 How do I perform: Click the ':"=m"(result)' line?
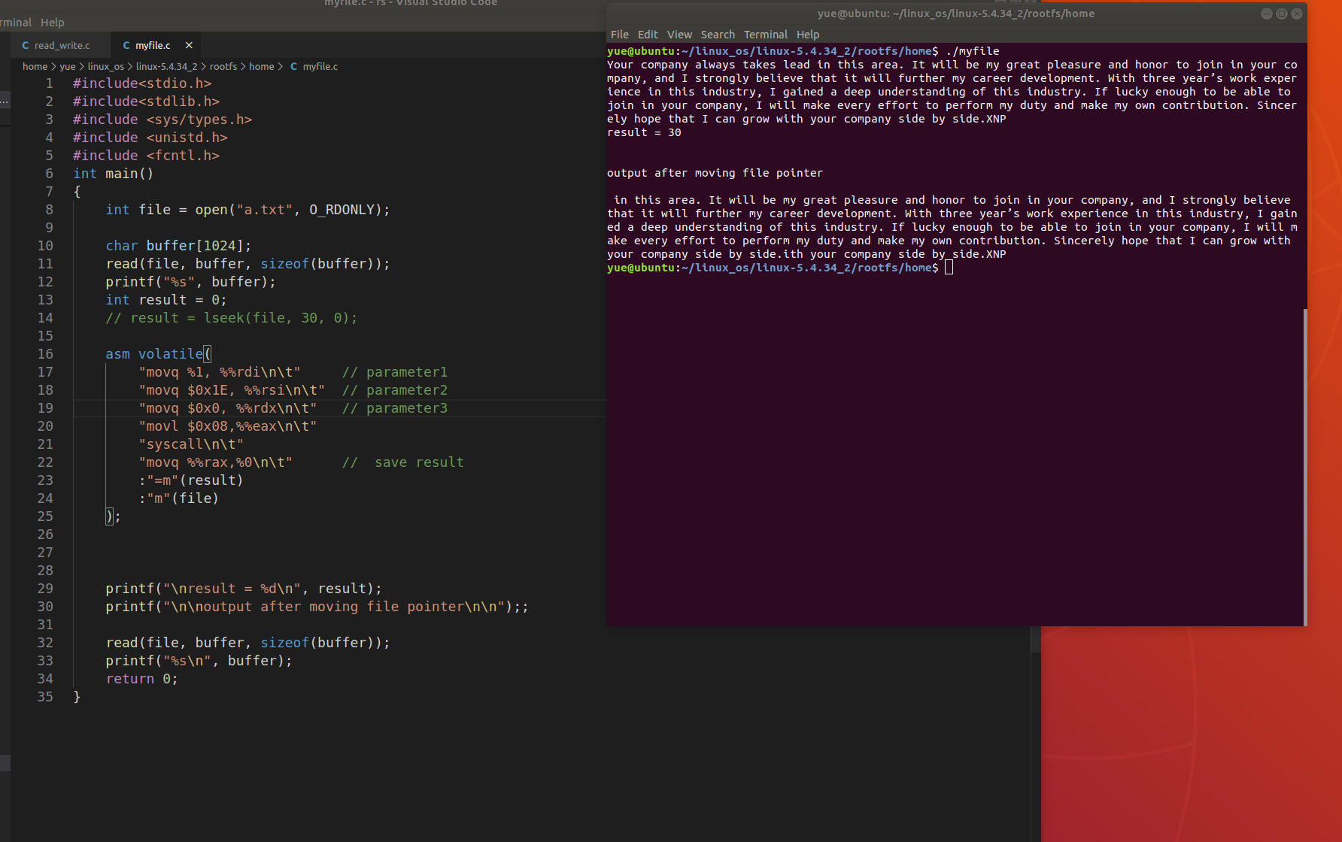(x=191, y=480)
